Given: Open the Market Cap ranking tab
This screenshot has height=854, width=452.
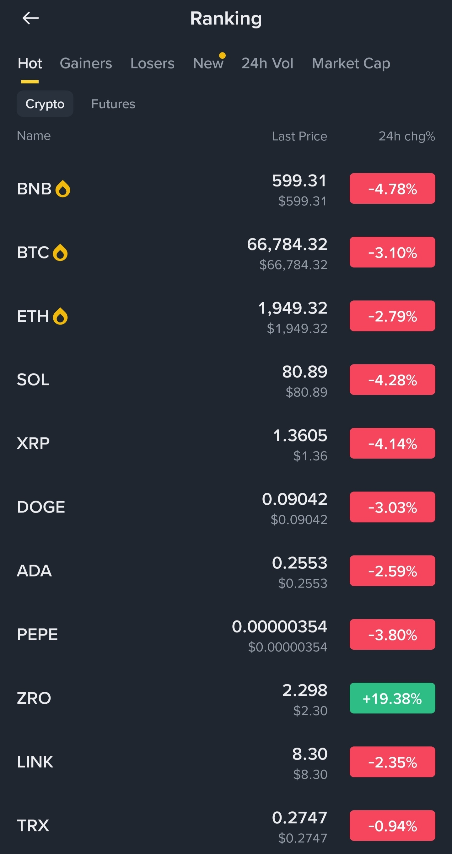Looking at the screenshot, I should 351,63.
